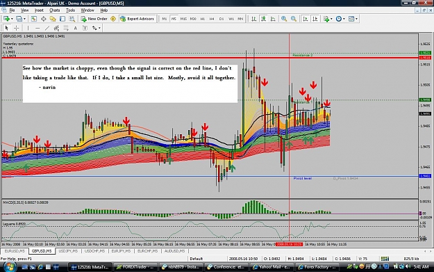Switch to M1 timeframe
The height and width of the screenshot is (272, 434).
(165, 19)
